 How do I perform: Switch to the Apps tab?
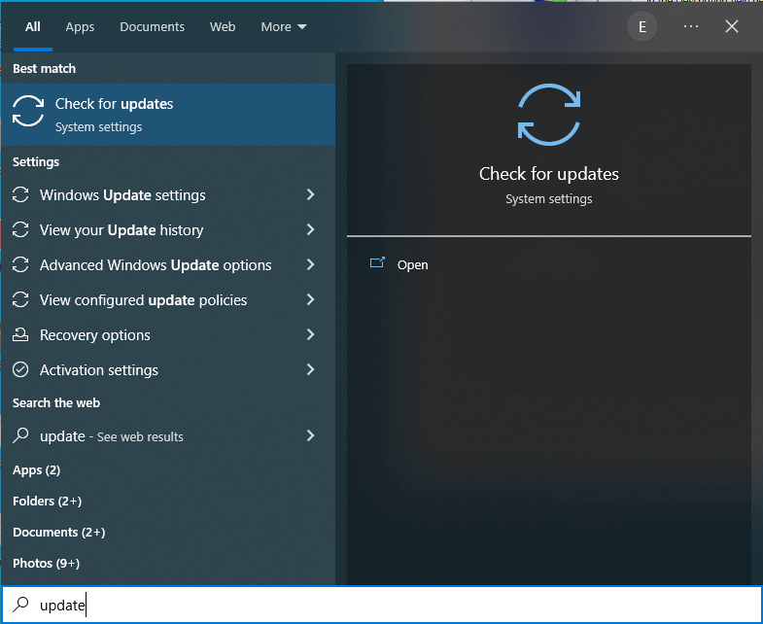click(80, 27)
